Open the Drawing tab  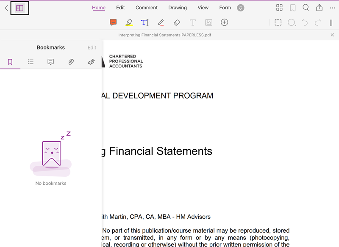178,8
